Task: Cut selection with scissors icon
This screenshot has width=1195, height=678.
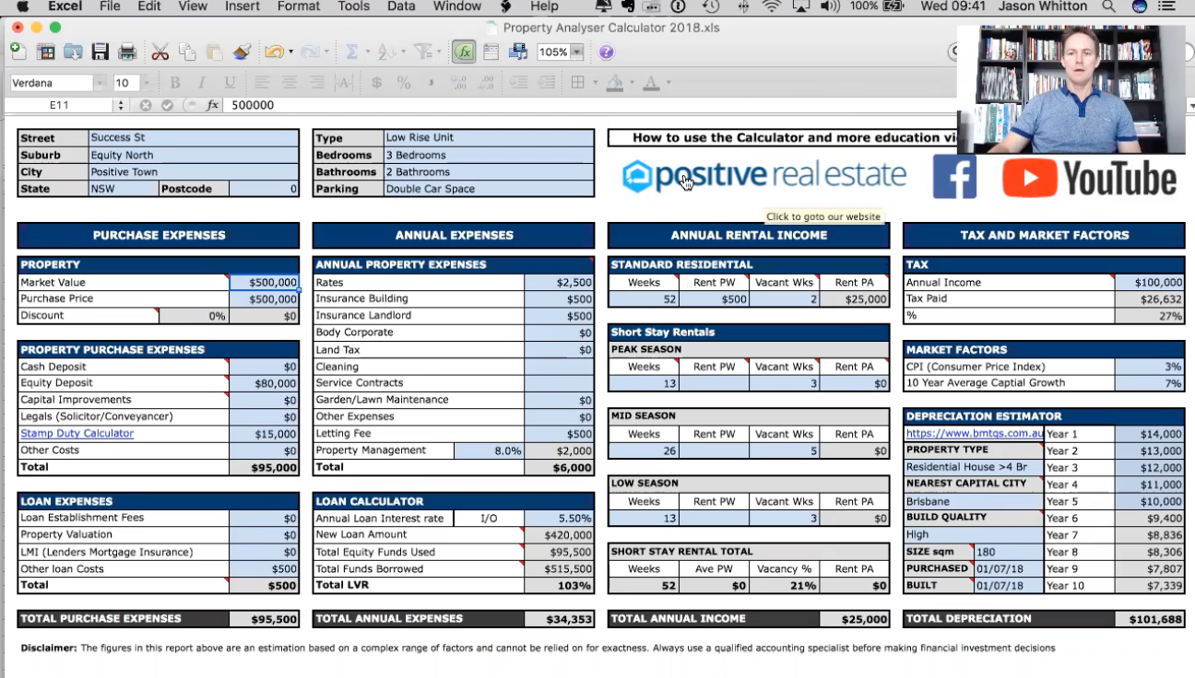Action: click(x=160, y=52)
